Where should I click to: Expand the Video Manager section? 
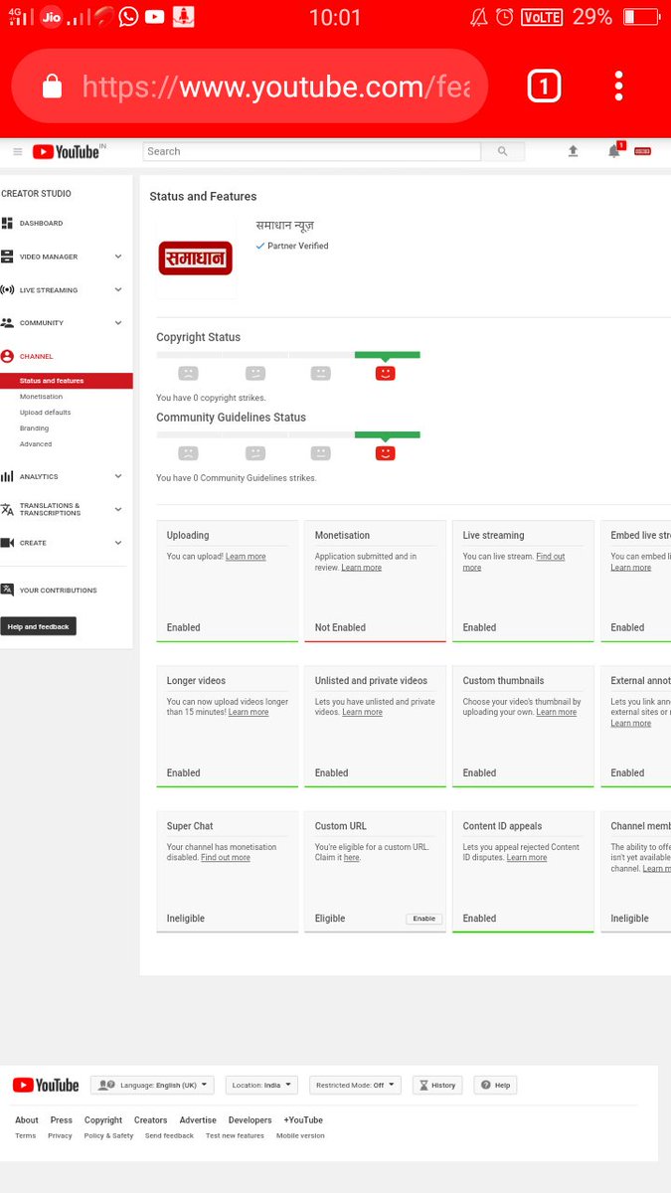118,256
